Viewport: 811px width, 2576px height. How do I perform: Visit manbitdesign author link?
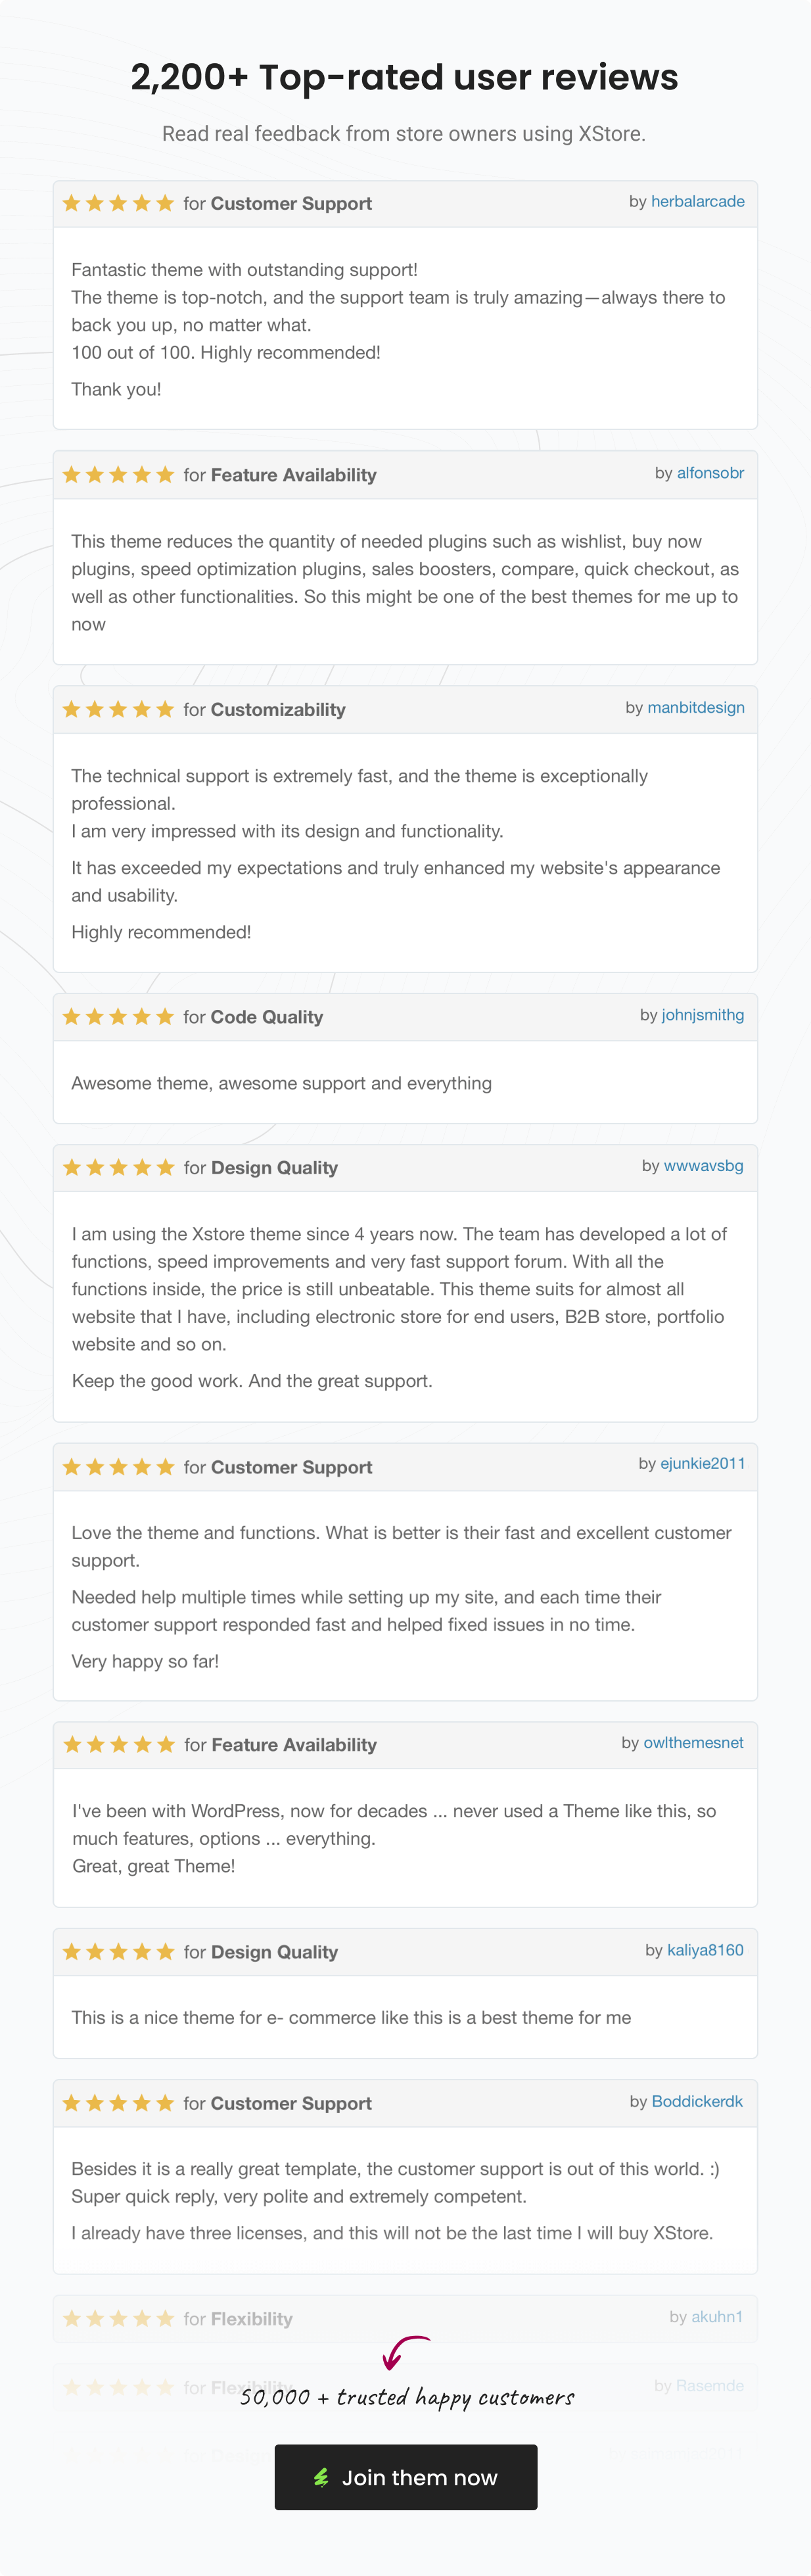695,708
